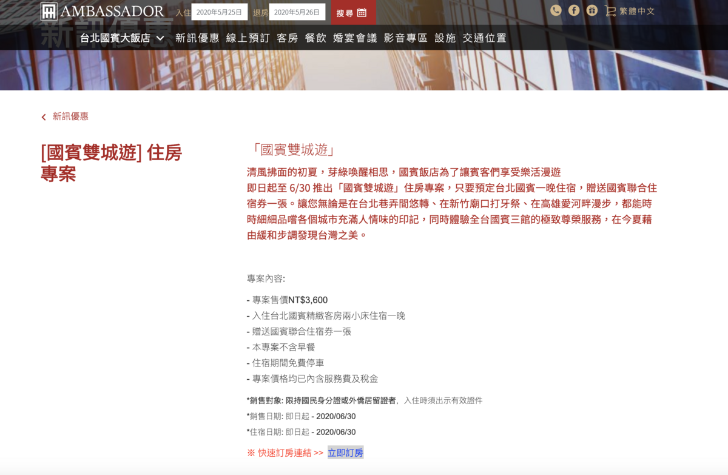Open the 新訊優惠 nav menu item

[197, 38]
